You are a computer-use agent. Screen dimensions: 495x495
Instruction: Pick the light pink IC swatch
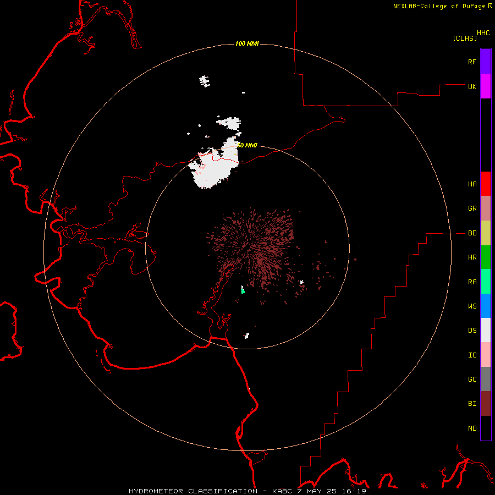tap(486, 355)
